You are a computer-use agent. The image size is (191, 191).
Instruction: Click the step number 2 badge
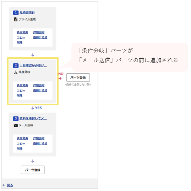click(16, 65)
